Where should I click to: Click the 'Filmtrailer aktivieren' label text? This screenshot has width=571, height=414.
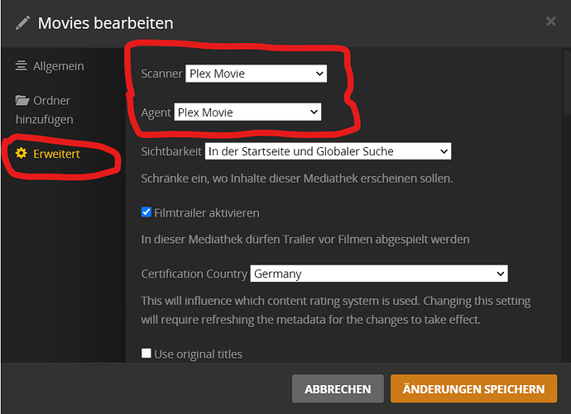click(207, 213)
